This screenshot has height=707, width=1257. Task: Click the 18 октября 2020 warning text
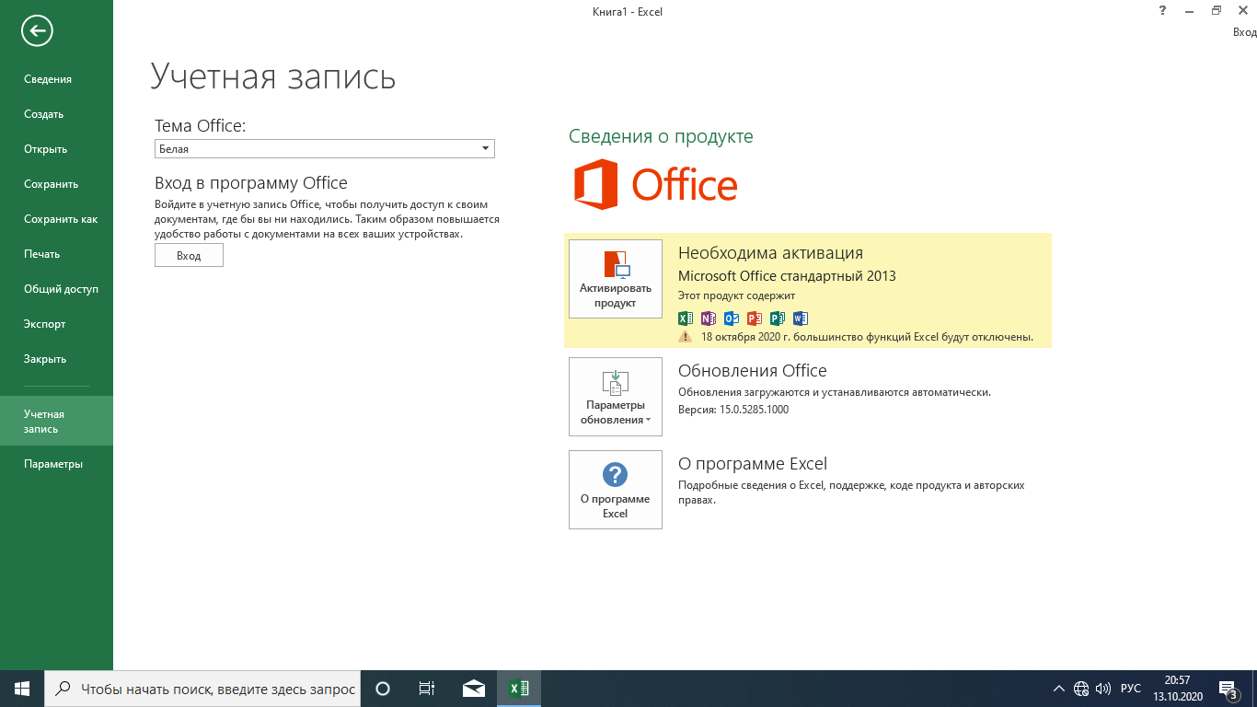pyautogui.click(x=867, y=337)
